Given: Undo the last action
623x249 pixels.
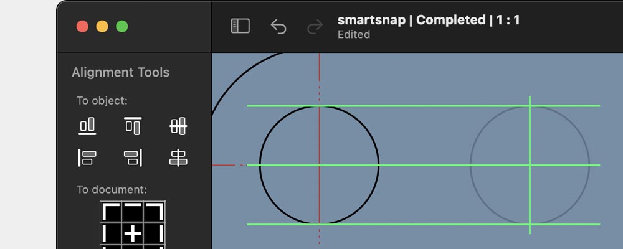Looking at the screenshot, I should pyautogui.click(x=278, y=27).
